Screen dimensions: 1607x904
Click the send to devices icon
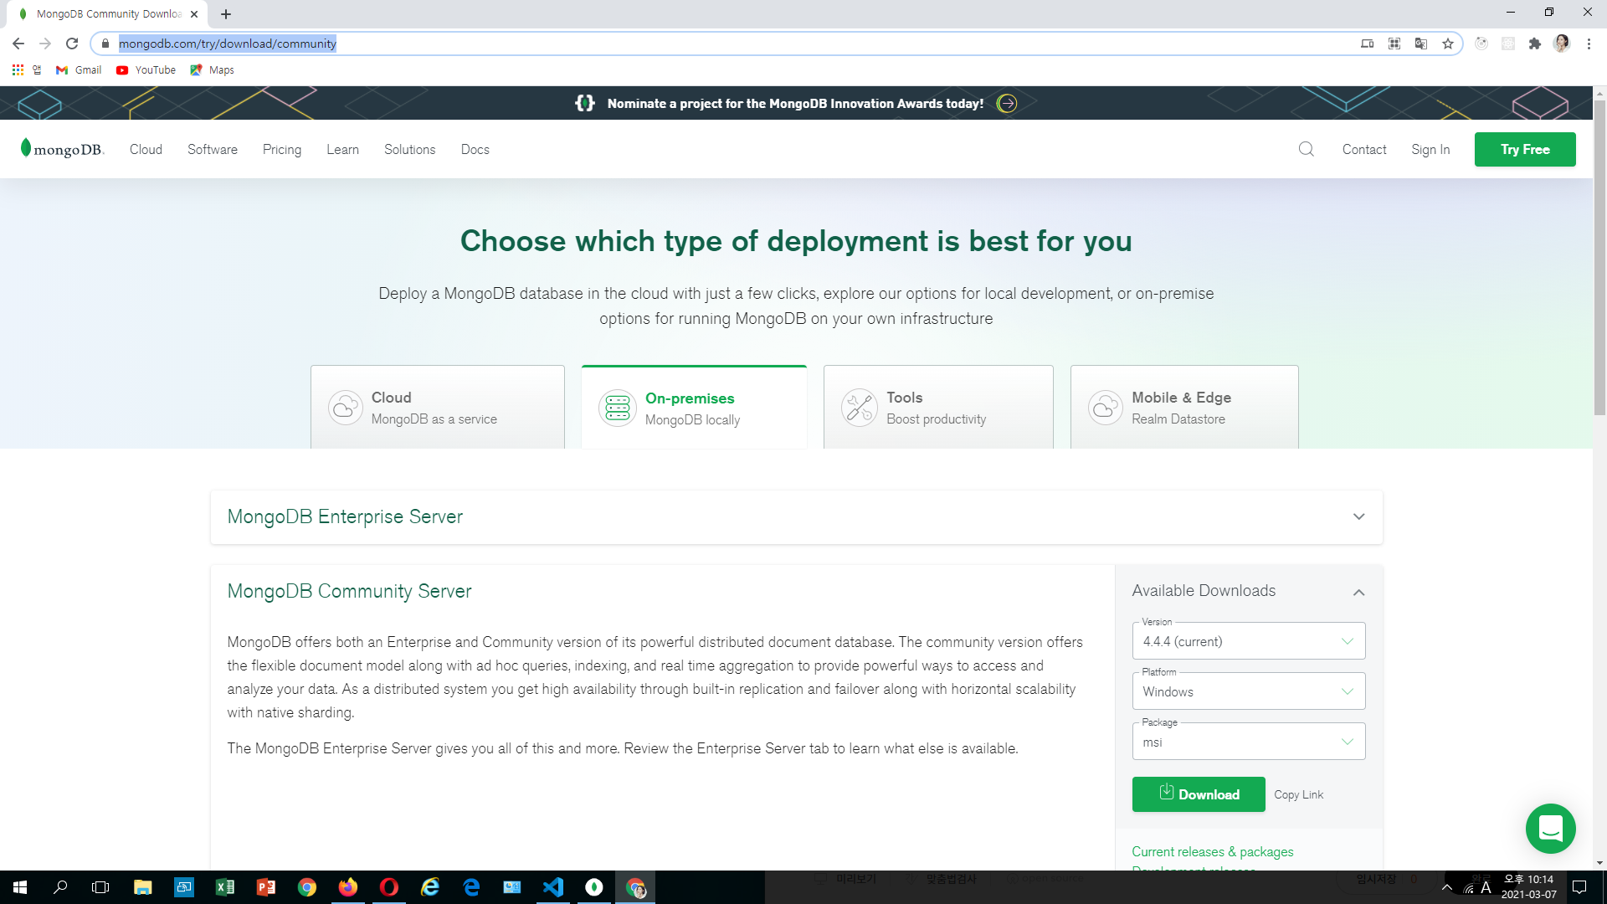1367,44
